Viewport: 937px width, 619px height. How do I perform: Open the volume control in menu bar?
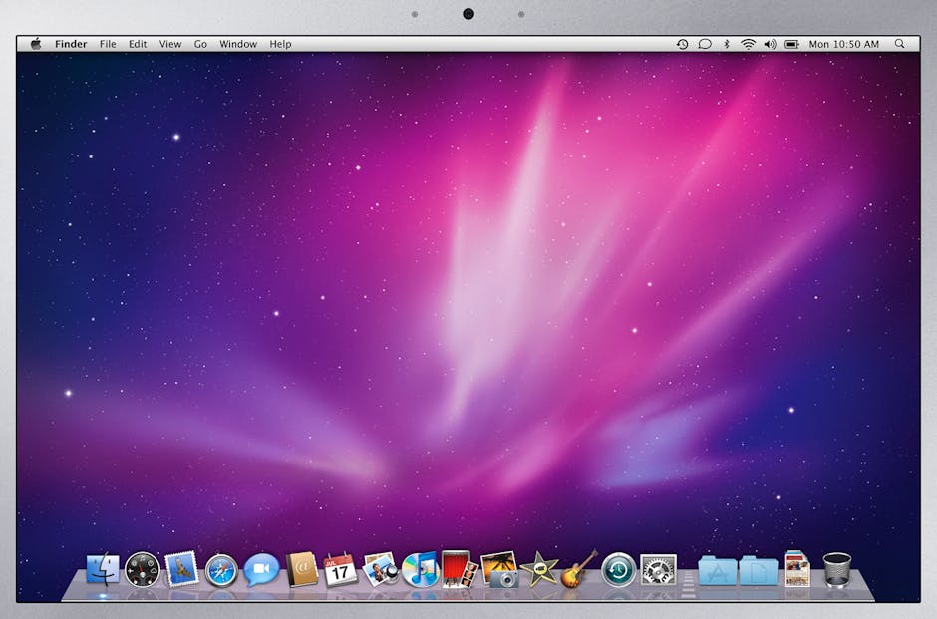click(x=770, y=44)
